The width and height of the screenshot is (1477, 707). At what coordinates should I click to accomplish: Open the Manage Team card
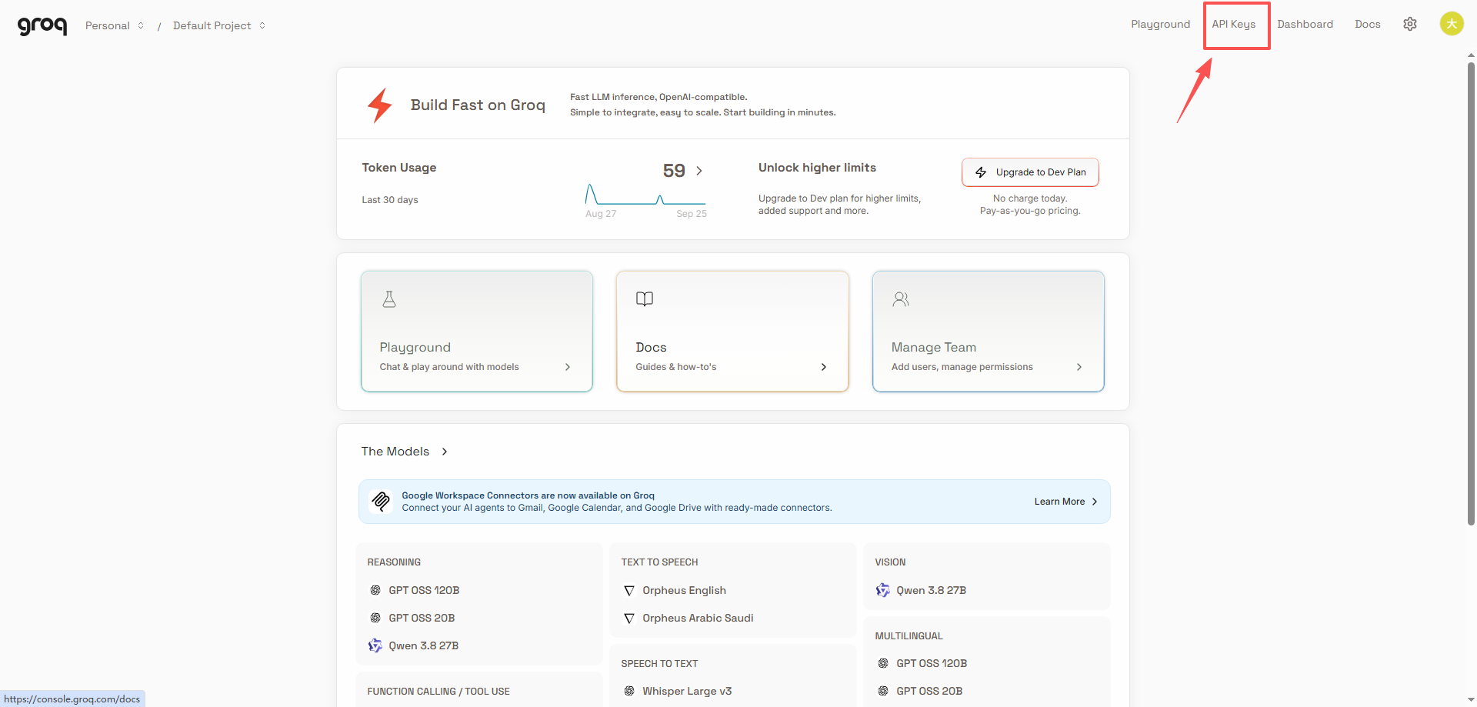pyautogui.click(x=989, y=332)
